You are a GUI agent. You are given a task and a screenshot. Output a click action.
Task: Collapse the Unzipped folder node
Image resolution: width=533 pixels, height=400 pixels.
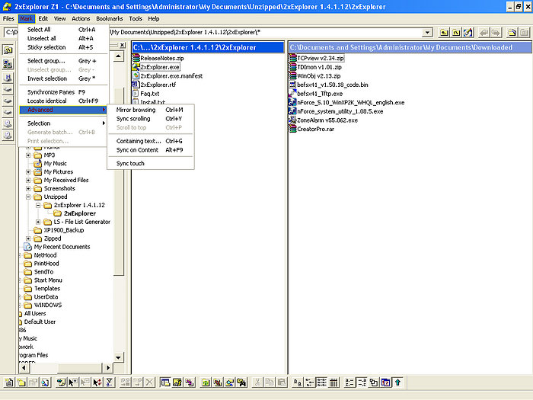[x=29, y=197]
